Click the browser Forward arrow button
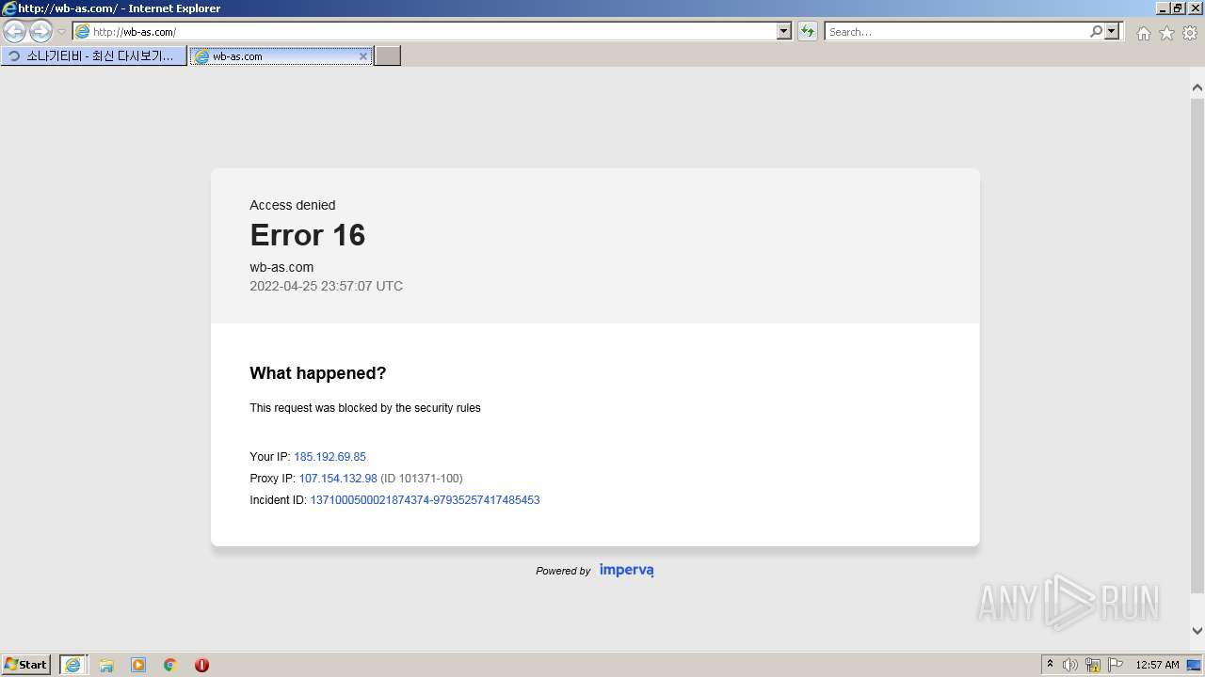1205x677 pixels. 40,31
